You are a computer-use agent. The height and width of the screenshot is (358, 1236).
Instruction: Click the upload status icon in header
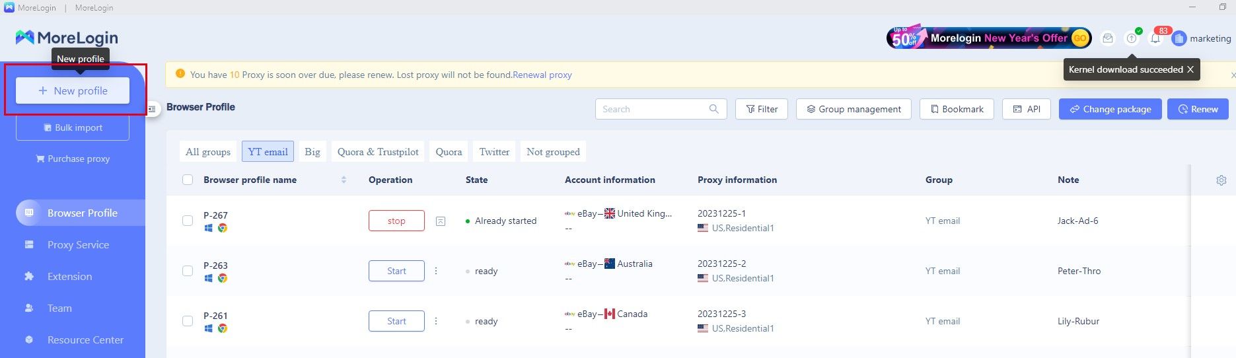pos(1132,39)
